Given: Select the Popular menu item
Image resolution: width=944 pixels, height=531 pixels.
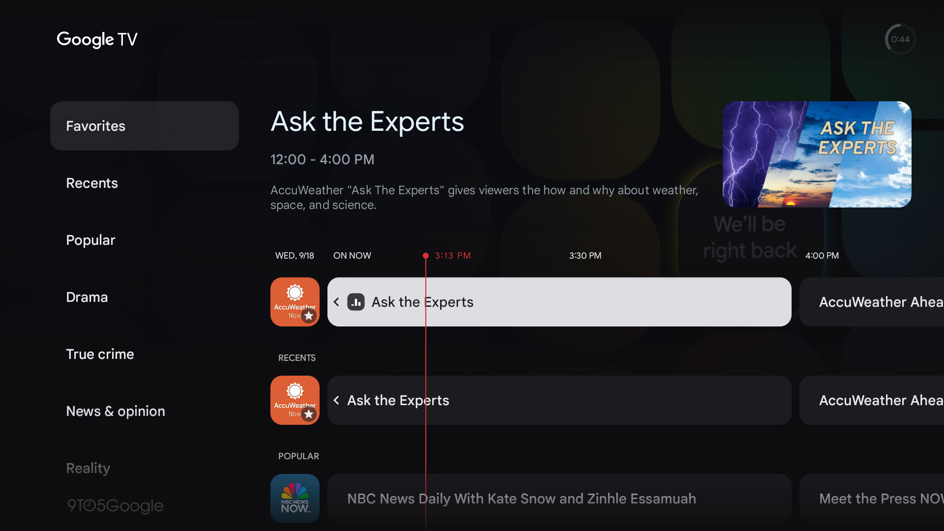Looking at the screenshot, I should click(91, 240).
